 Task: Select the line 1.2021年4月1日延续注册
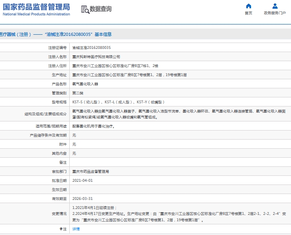coord(95,208)
